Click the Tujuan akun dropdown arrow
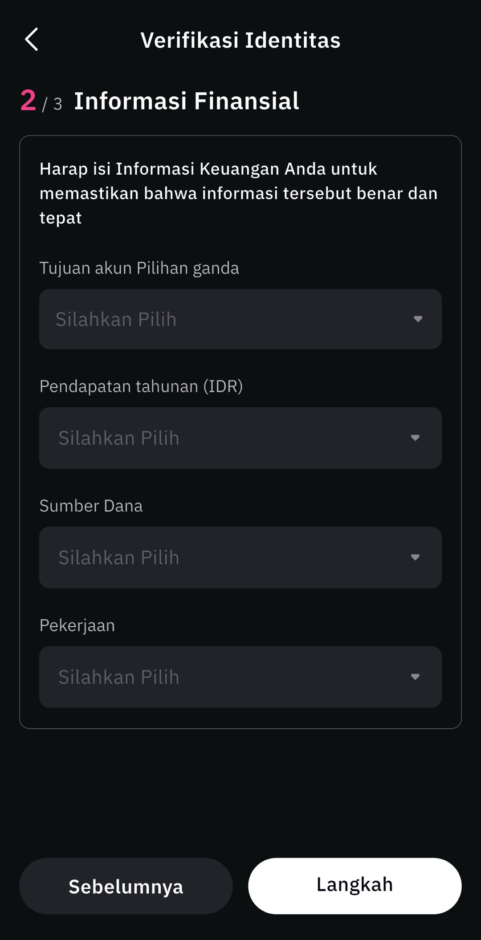Image resolution: width=481 pixels, height=940 pixels. [418, 319]
